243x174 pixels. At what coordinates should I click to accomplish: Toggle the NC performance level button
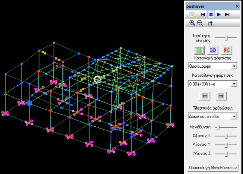tap(227, 50)
